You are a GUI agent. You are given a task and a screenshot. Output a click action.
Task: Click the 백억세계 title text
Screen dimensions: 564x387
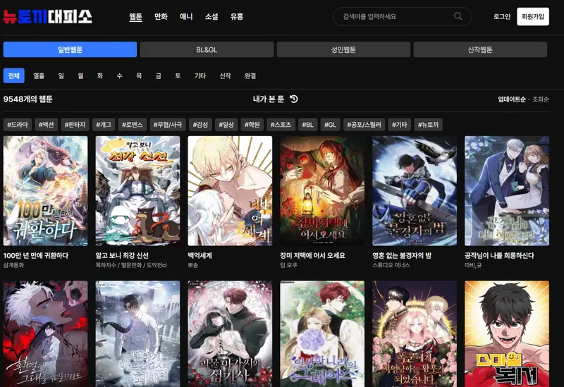tap(200, 255)
